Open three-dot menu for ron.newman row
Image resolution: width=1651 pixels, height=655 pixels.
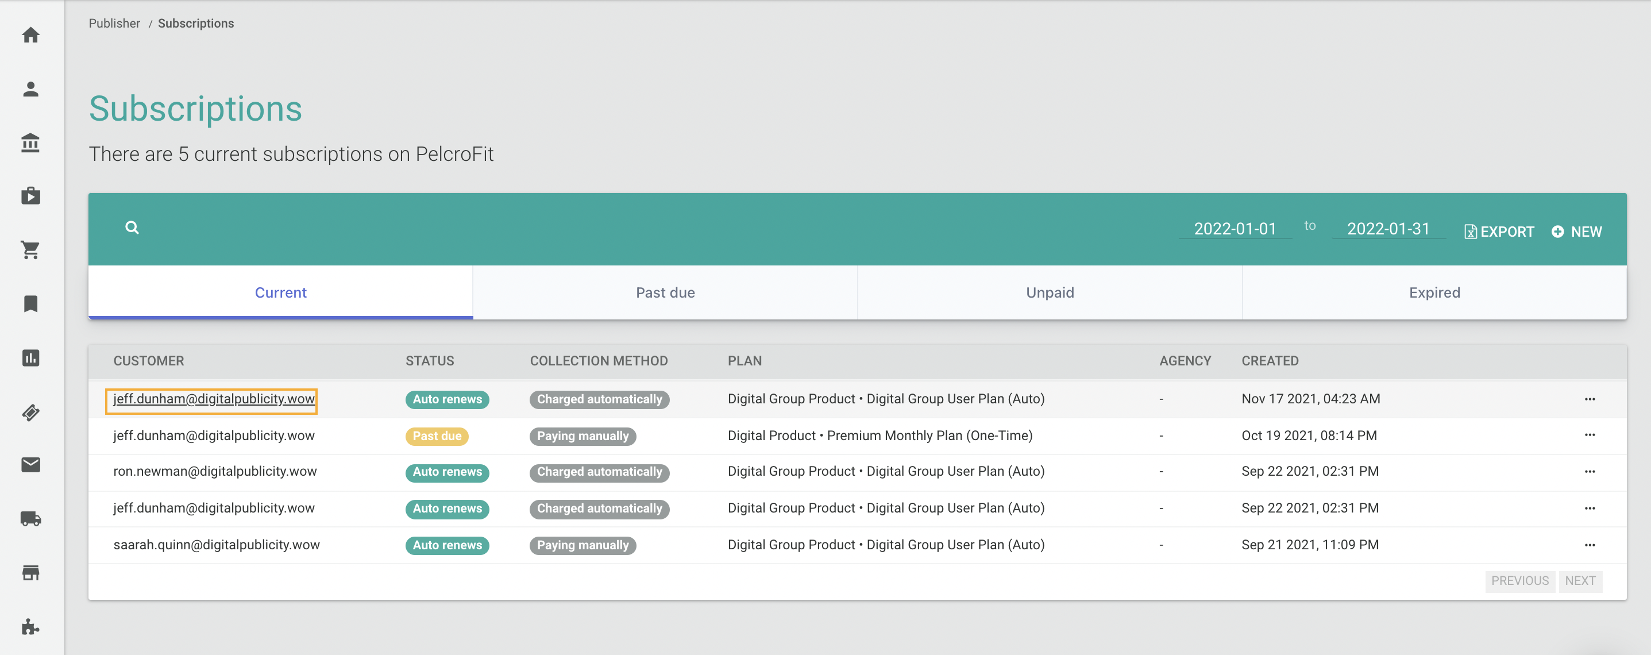point(1590,471)
